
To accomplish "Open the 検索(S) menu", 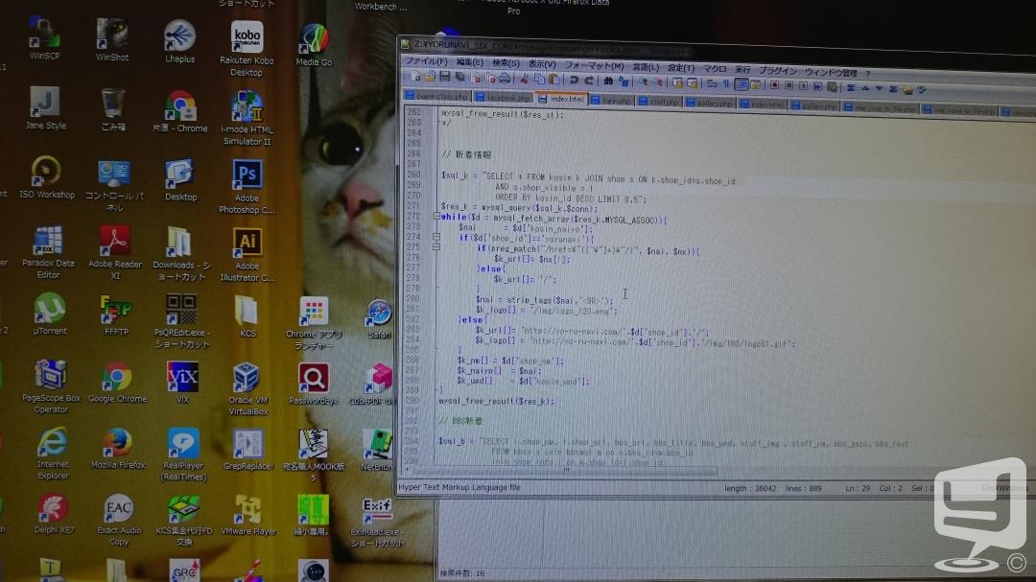I will click(x=506, y=62).
